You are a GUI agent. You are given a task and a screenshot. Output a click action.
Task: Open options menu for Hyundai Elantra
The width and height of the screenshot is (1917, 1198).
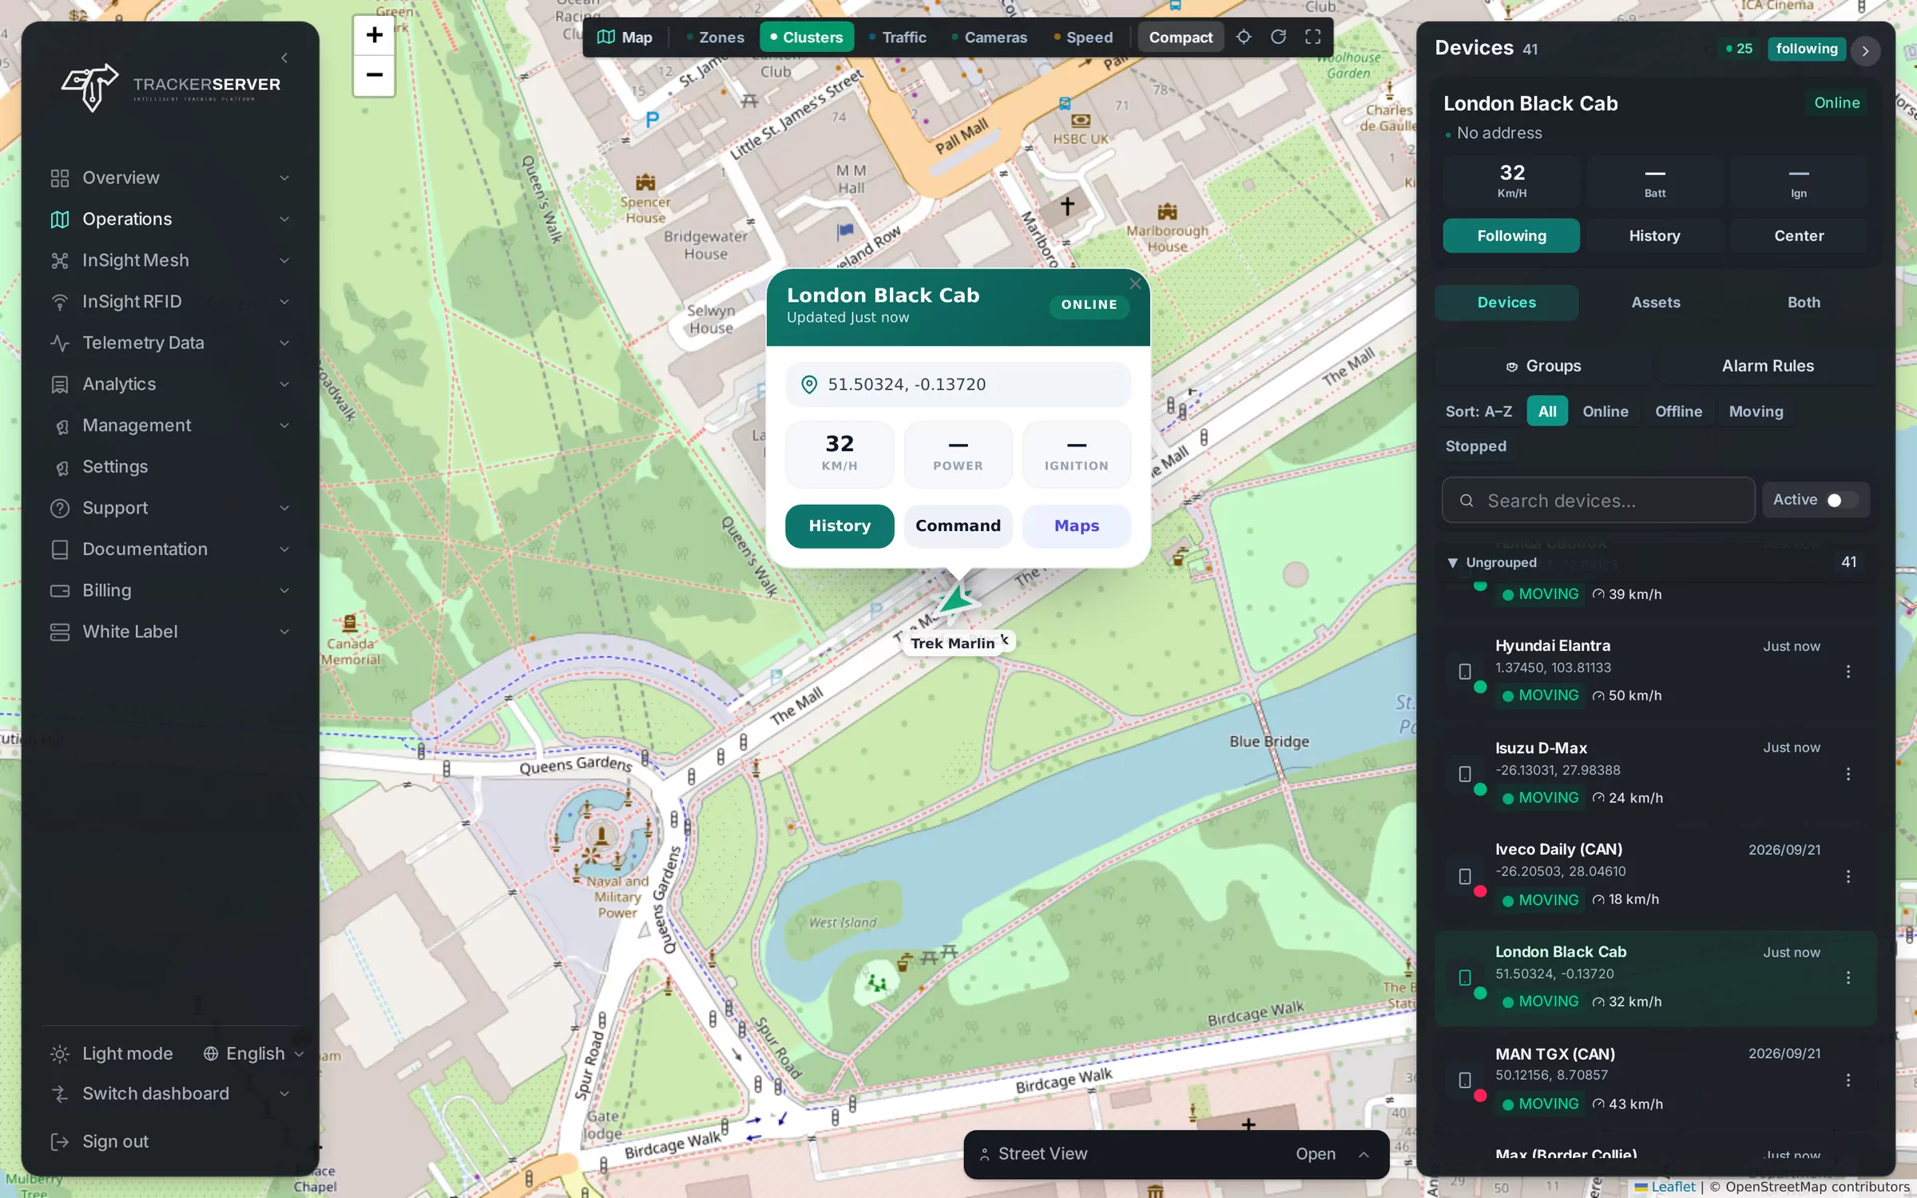click(1848, 672)
